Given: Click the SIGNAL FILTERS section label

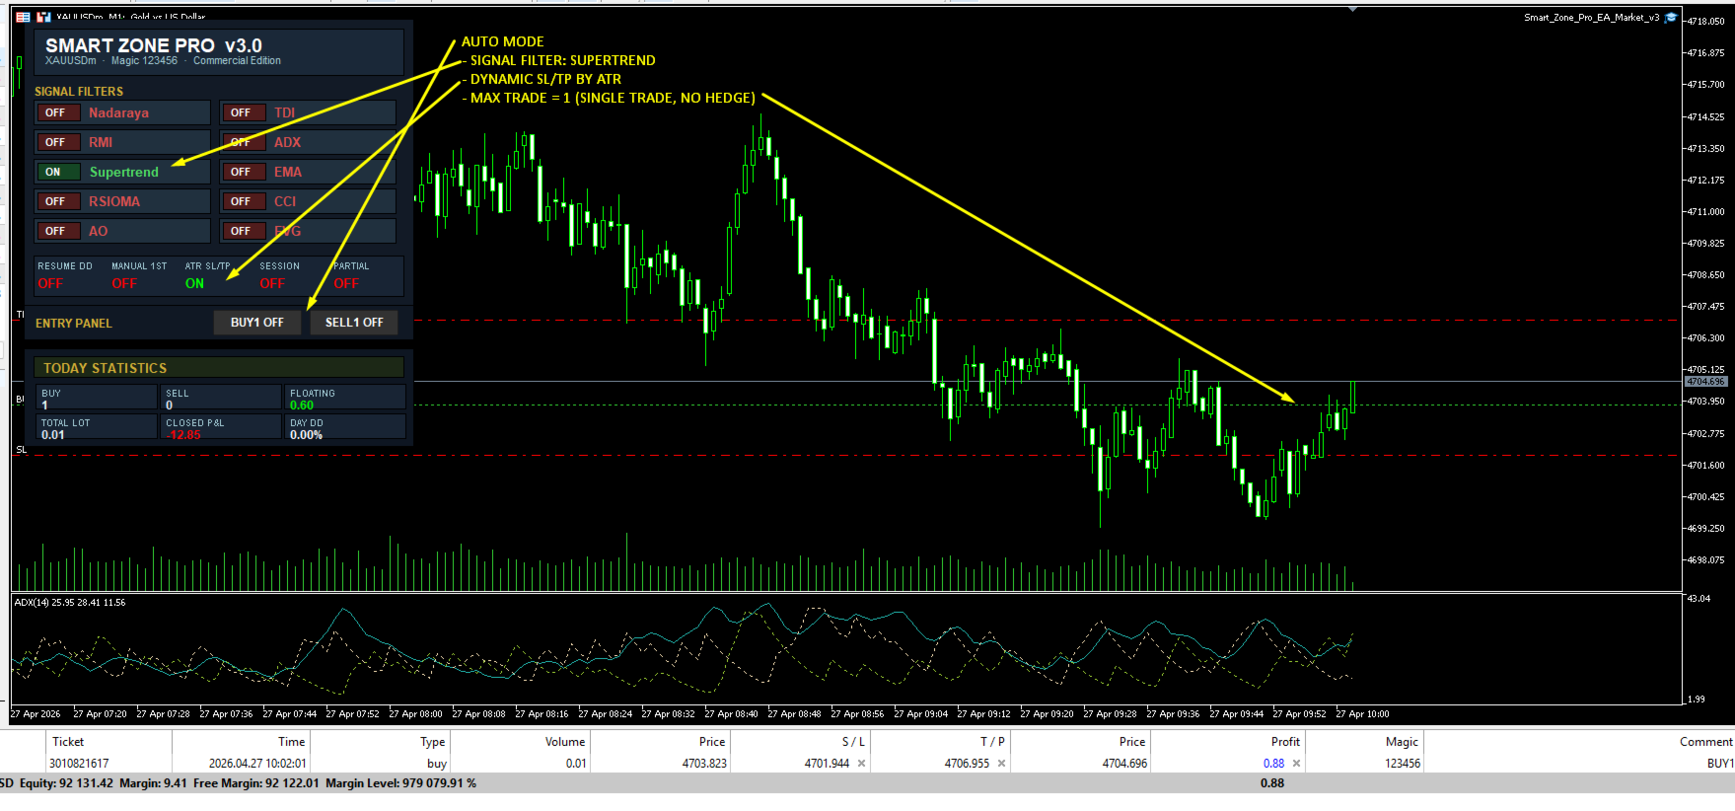Looking at the screenshot, I should point(79,92).
